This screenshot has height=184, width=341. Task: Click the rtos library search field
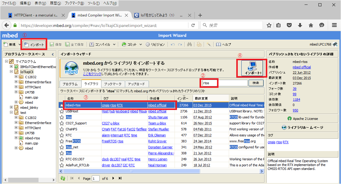pos(225,83)
